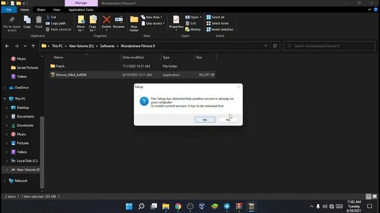380x213 pixels.
Task: Click Select none in the ribbon
Action: (217, 23)
